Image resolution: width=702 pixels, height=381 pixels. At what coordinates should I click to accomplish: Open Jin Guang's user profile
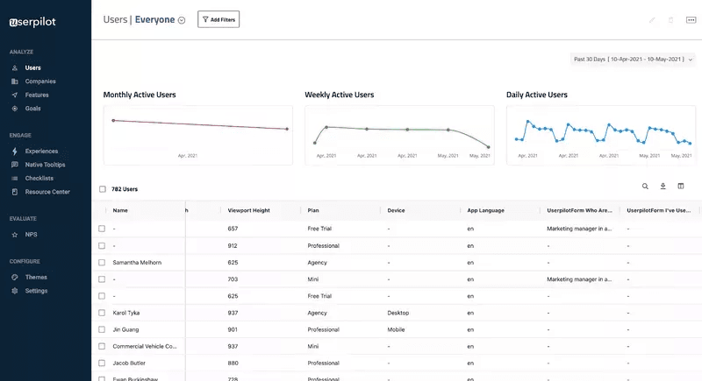(127, 329)
